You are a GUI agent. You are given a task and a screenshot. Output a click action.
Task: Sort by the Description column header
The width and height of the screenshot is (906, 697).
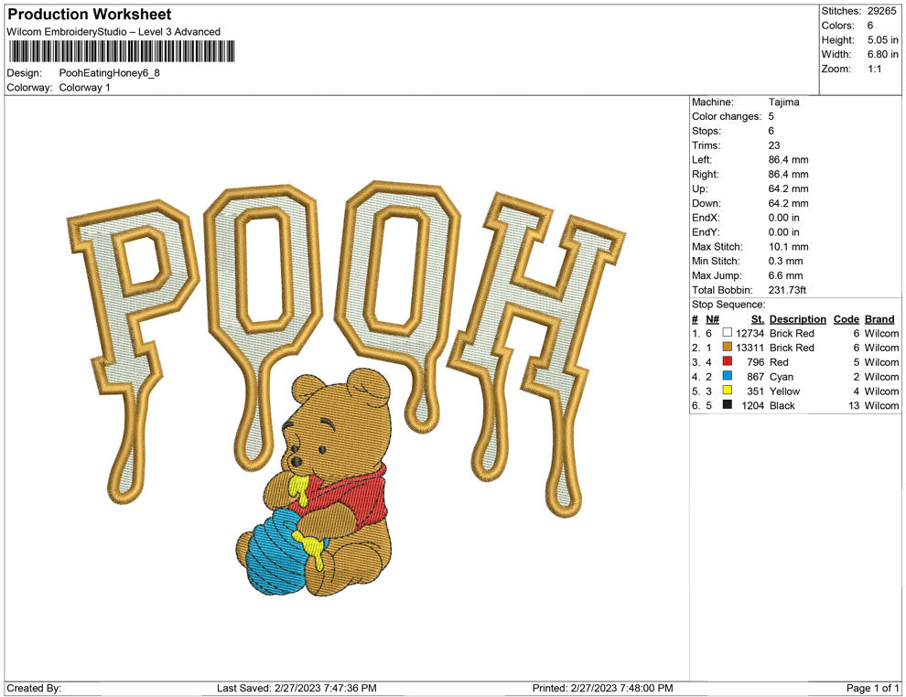coord(797,318)
